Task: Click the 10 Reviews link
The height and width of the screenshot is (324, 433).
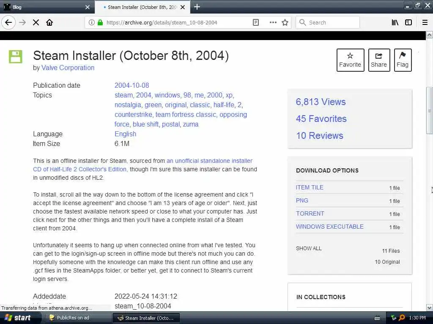Action: pos(320,135)
